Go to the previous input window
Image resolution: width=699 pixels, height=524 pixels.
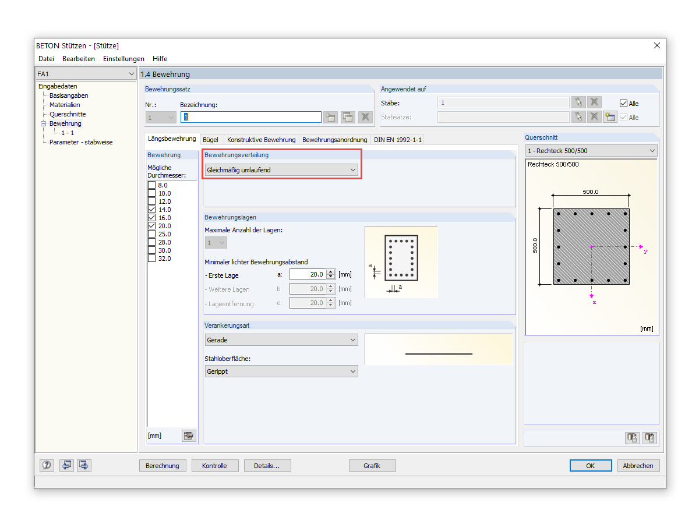coord(66,465)
